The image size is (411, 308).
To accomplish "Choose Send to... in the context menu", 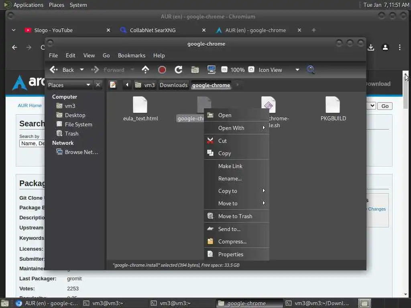I will pyautogui.click(x=236, y=229).
